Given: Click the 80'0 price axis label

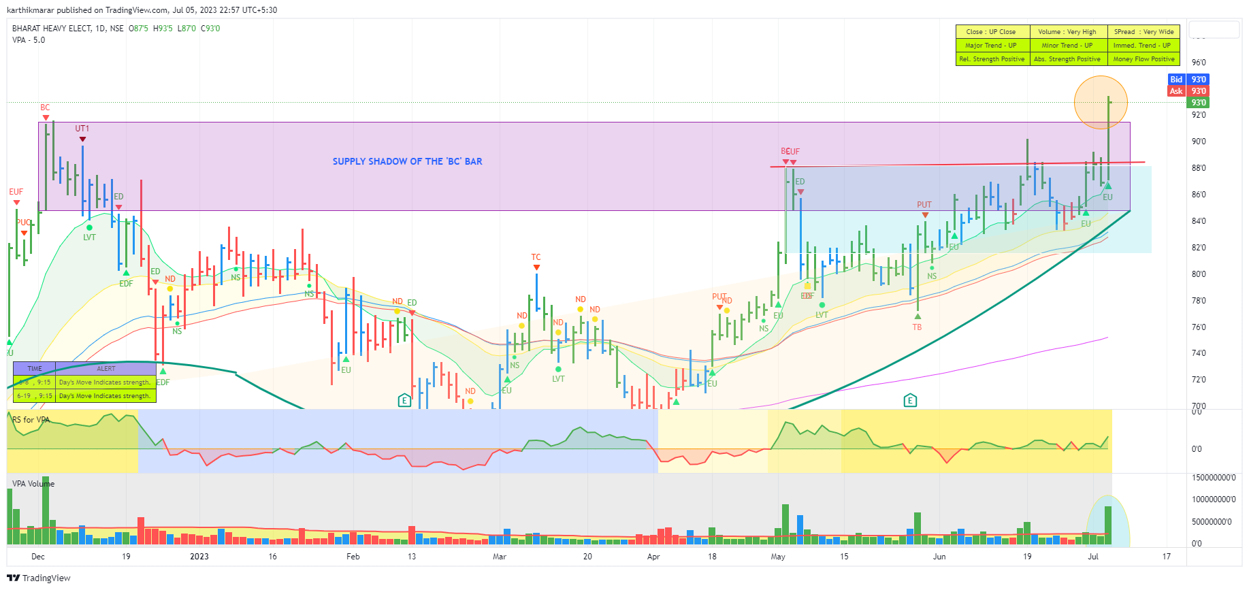Looking at the screenshot, I should pyautogui.click(x=1199, y=274).
